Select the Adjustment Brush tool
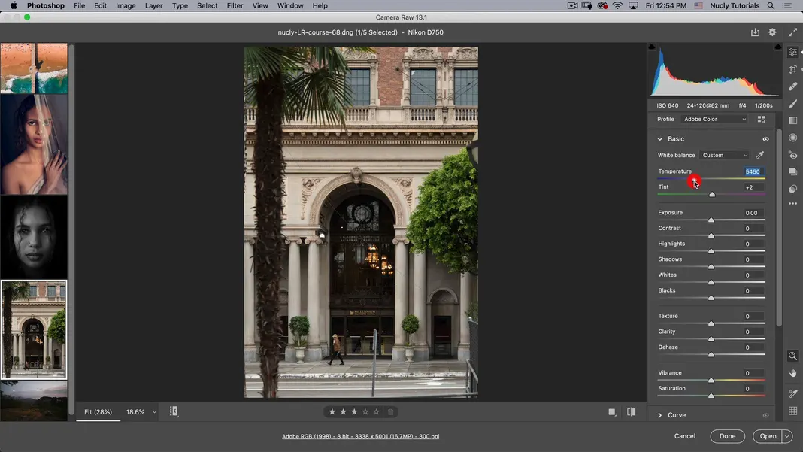This screenshot has height=452, width=803. [x=792, y=104]
